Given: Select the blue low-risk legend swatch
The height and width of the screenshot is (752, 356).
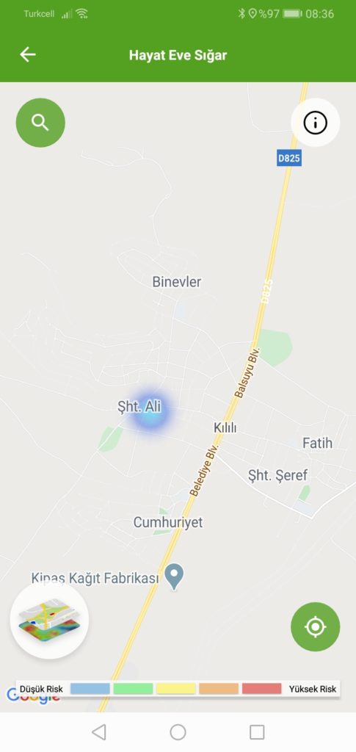Looking at the screenshot, I should tap(90, 689).
